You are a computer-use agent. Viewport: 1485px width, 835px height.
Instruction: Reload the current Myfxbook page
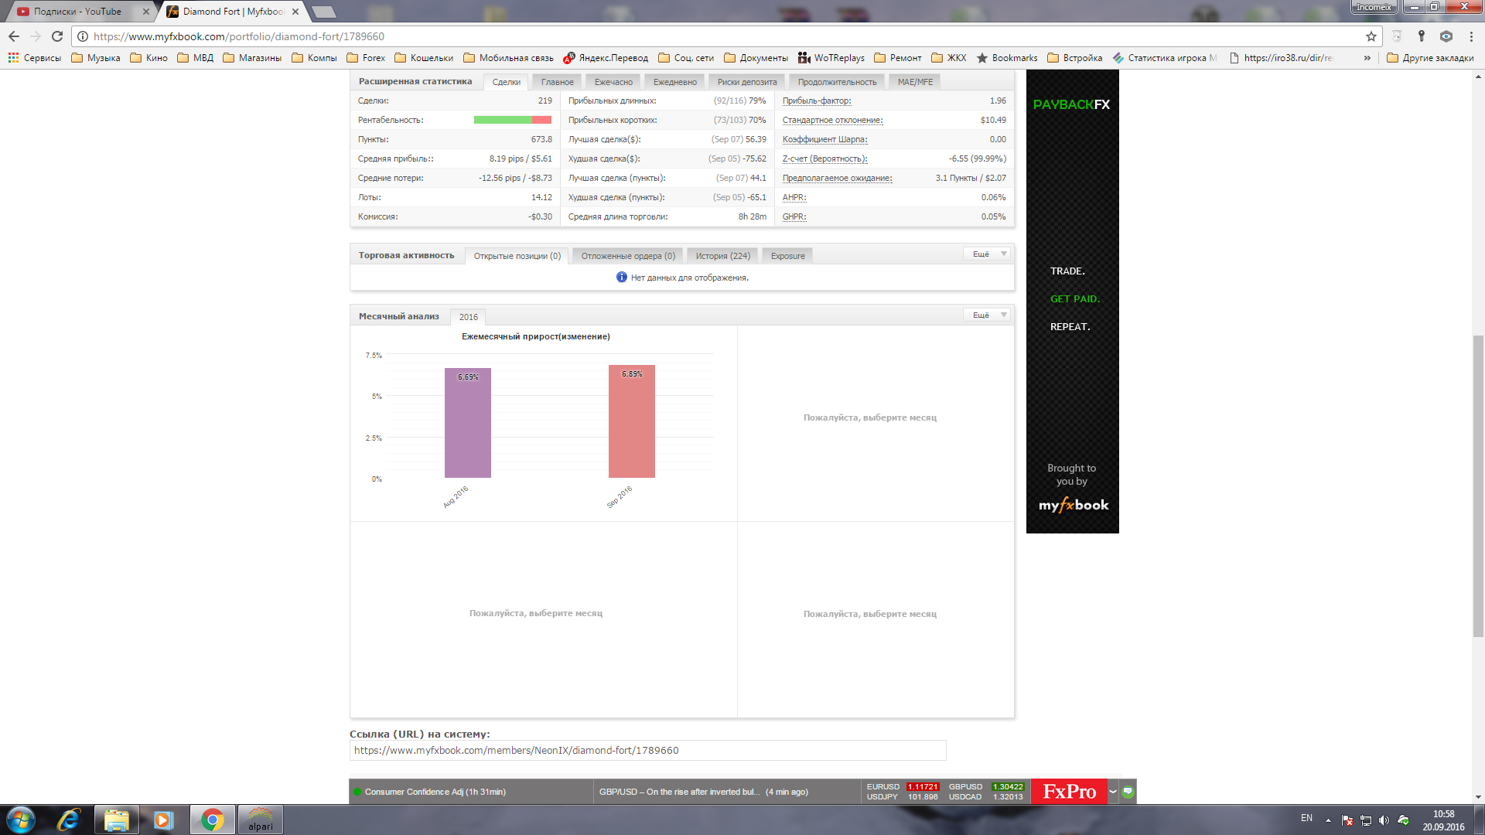(x=57, y=36)
